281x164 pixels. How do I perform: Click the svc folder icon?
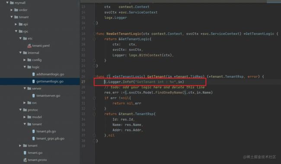[x=29, y=102]
